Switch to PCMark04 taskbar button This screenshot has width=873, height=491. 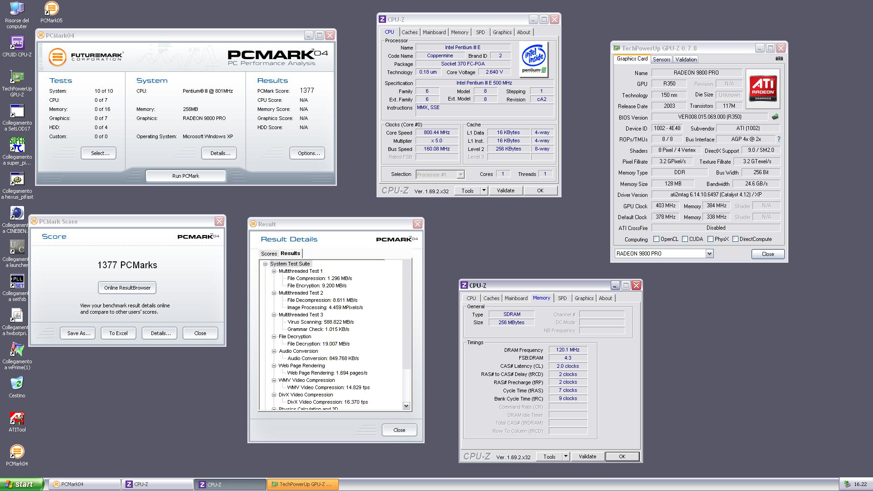85,485
